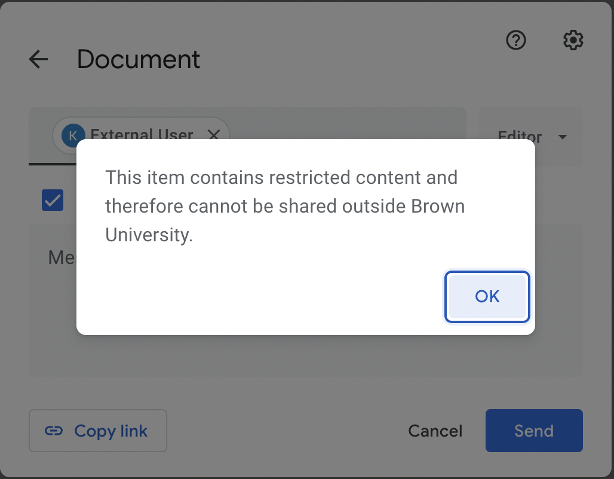
Task: Open the Editor role dropdown
Action: coord(530,137)
